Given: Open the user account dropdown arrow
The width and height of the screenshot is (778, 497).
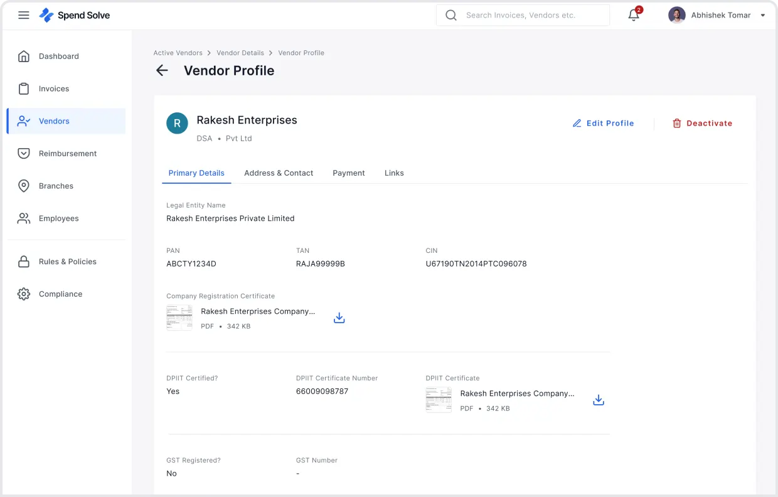Looking at the screenshot, I should tap(763, 16).
